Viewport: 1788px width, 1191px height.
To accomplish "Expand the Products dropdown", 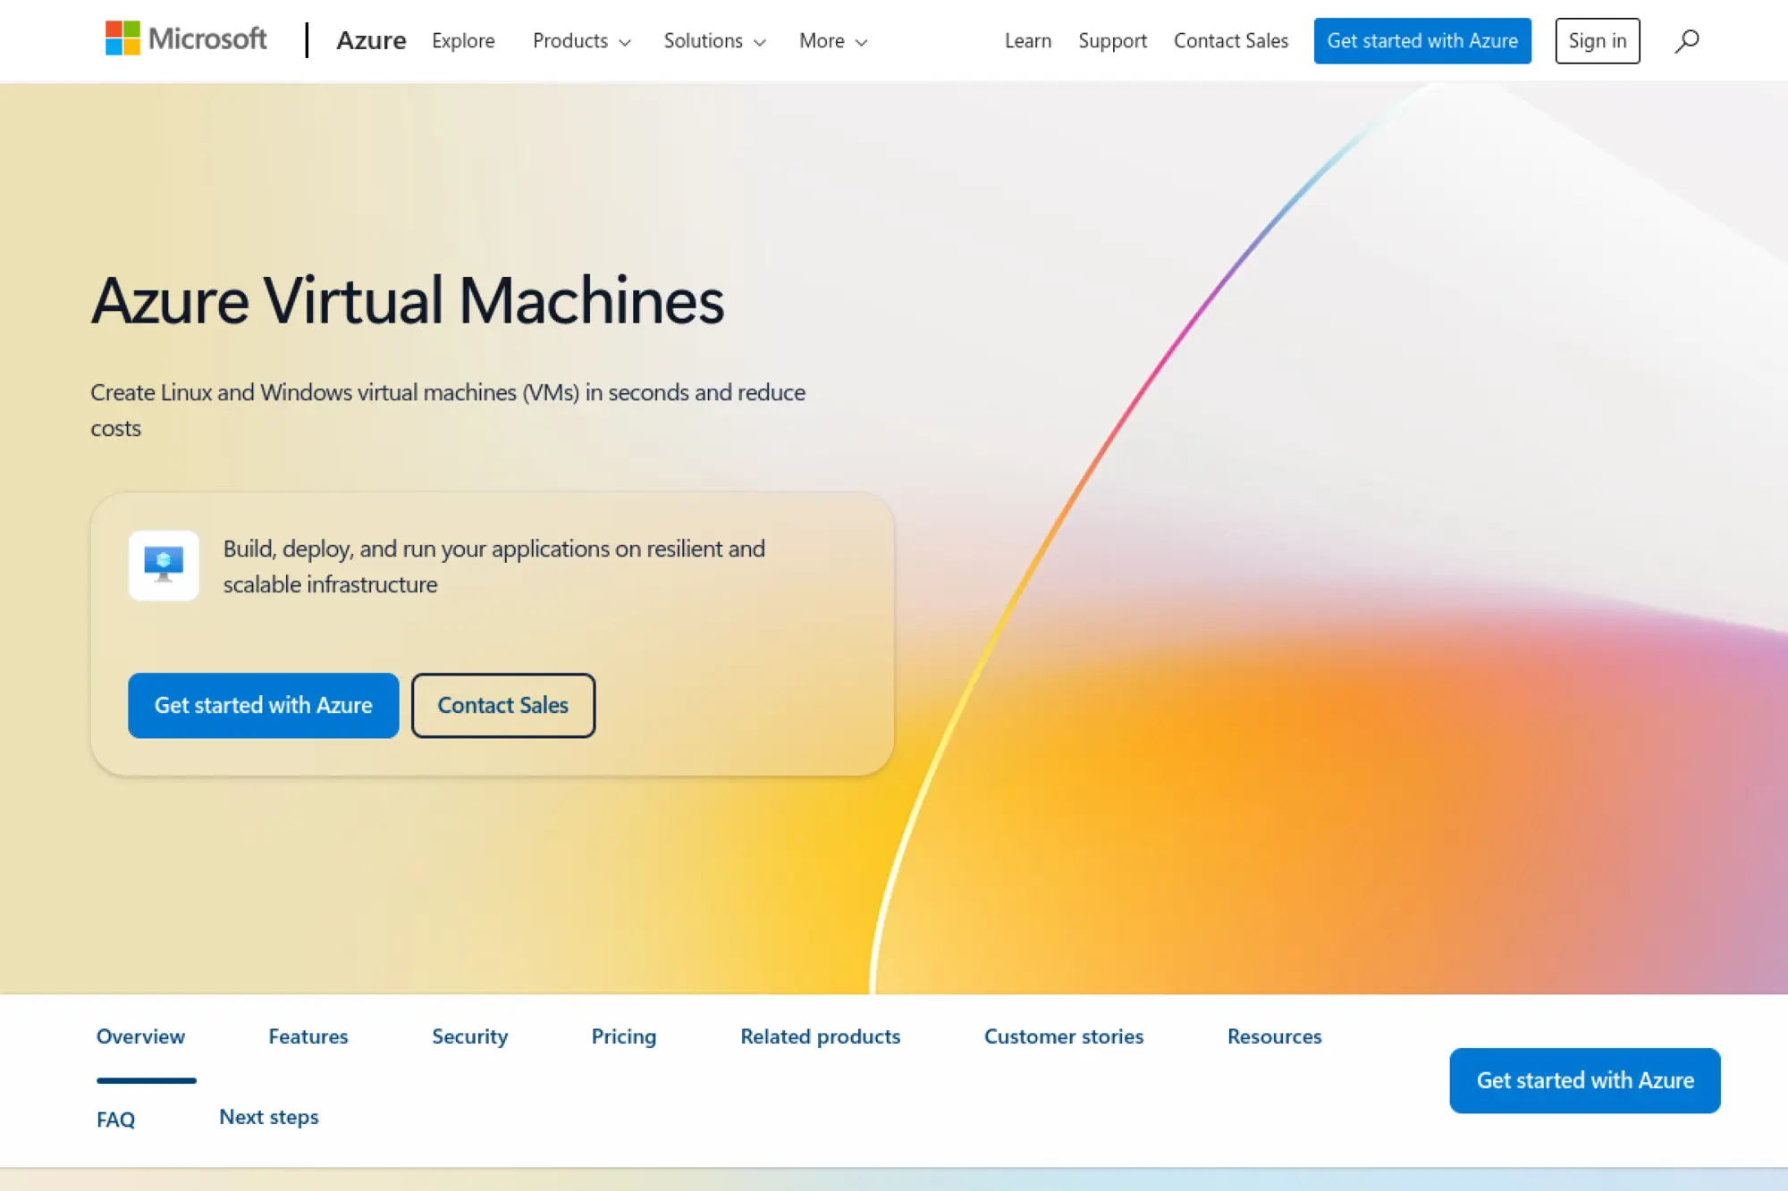I will coord(580,41).
